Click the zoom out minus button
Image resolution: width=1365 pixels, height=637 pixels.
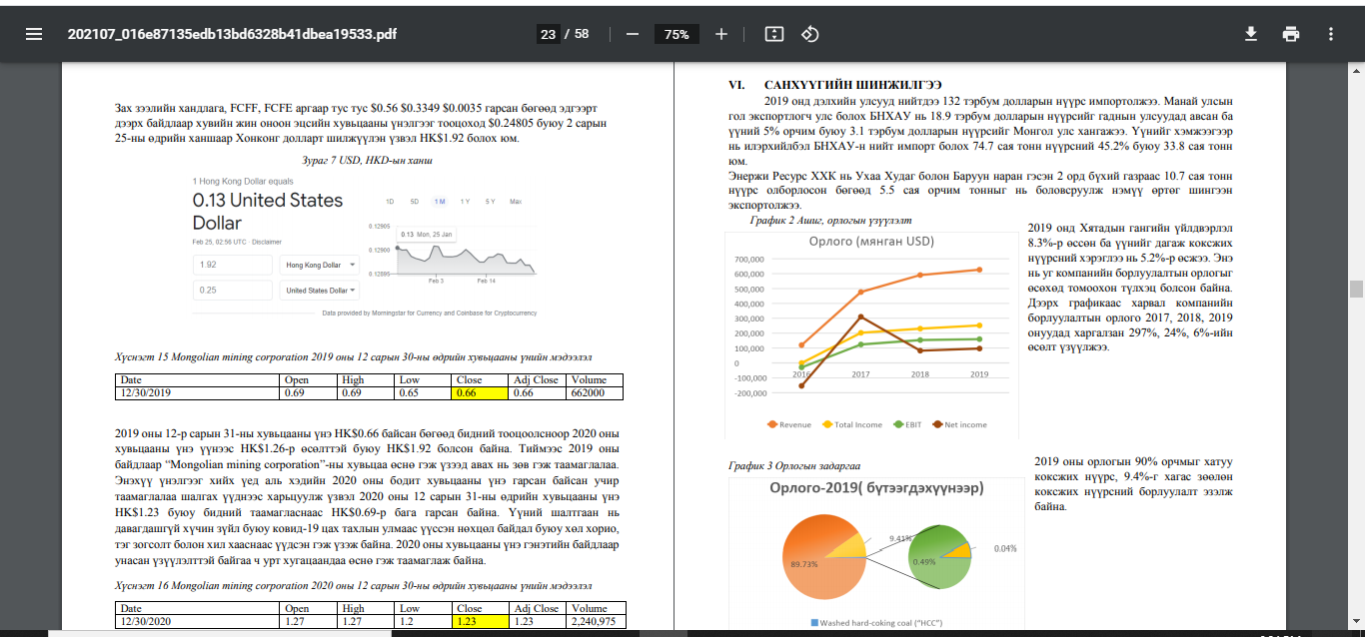coord(632,34)
